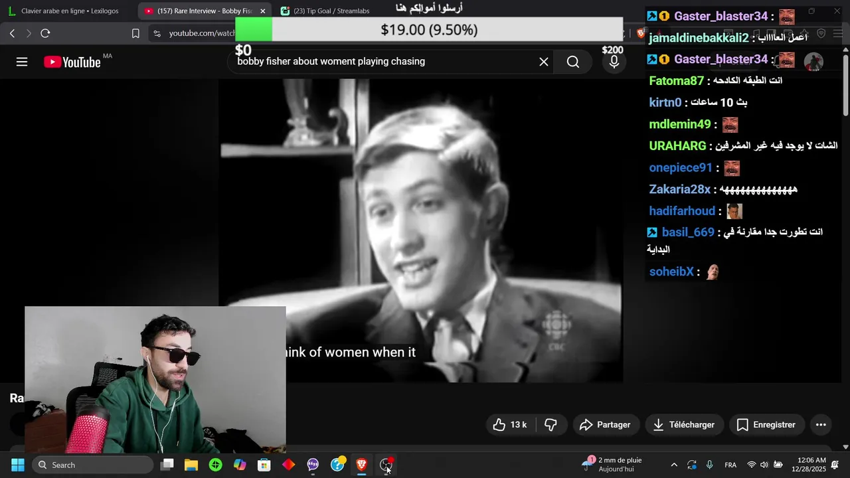Change the FRA keyboard language indicator
Screen dimensions: 850x478
(x=730, y=465)
